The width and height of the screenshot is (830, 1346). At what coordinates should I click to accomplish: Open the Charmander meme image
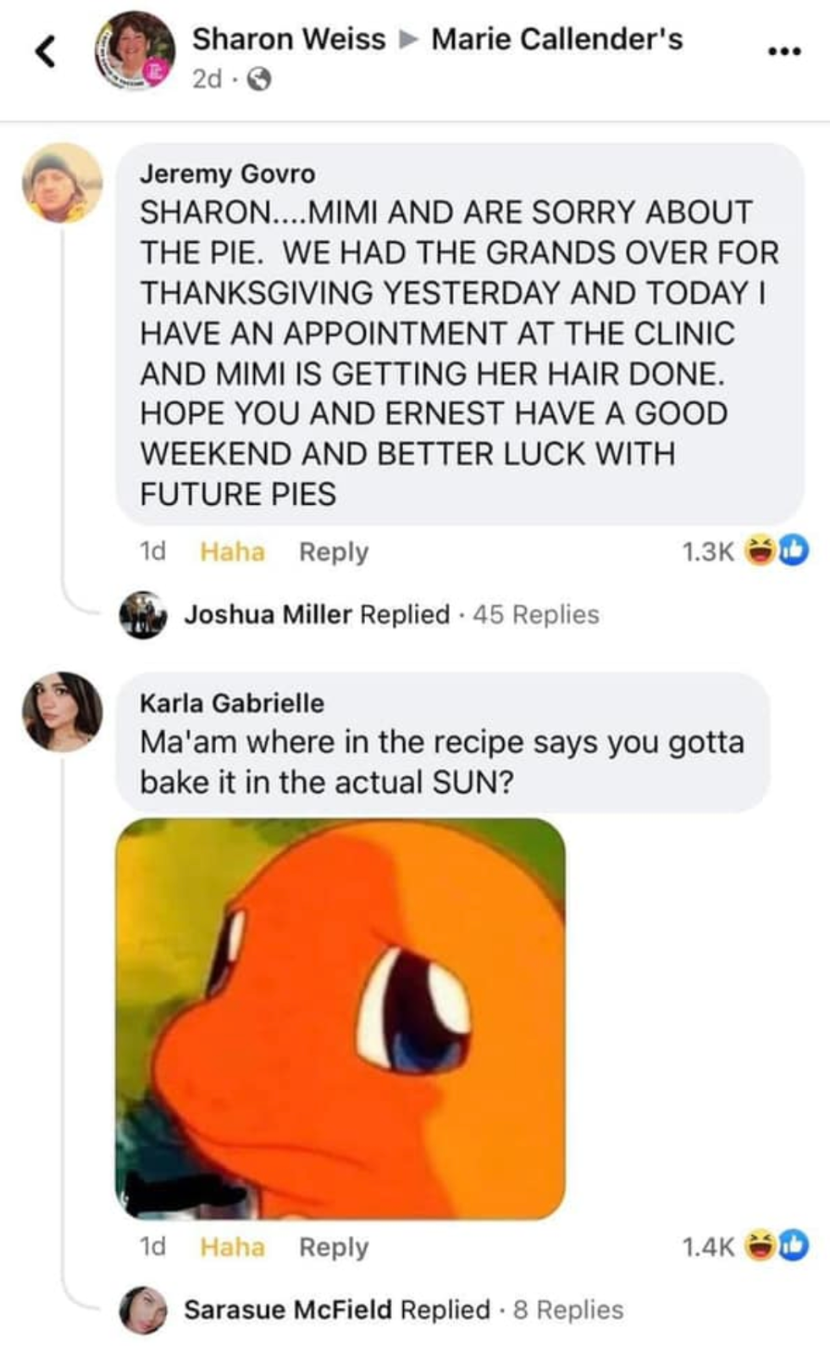pyautogui.click(x=340, y=1018)
